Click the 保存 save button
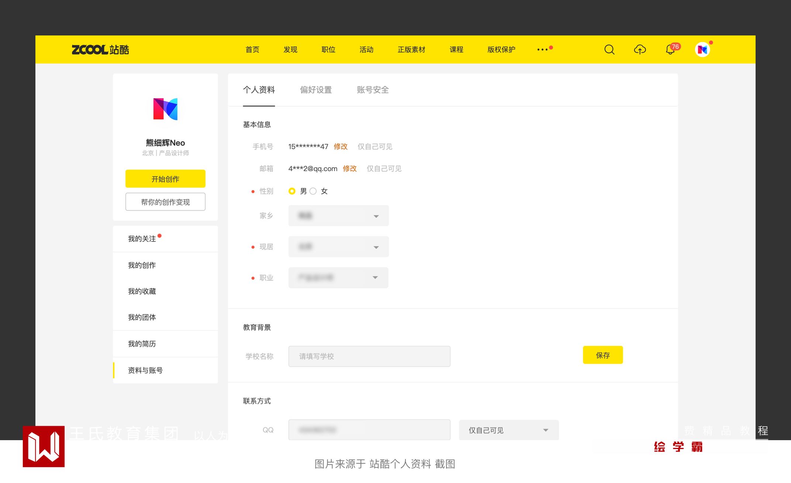This screenshot has width=791, height=483. [602, 355]
